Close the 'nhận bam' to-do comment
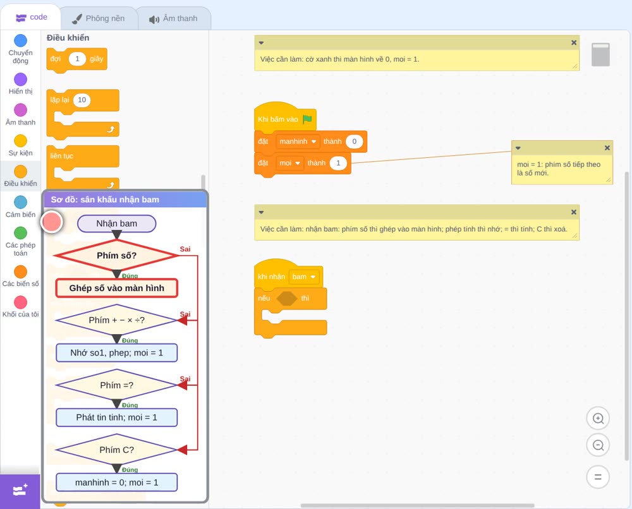This screenshot has width=632, height=509. (x=574, y=212)
